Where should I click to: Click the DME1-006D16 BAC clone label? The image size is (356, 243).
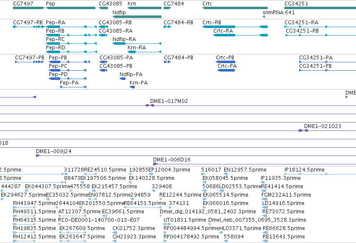pyautogui.click(x=172, y=160)
